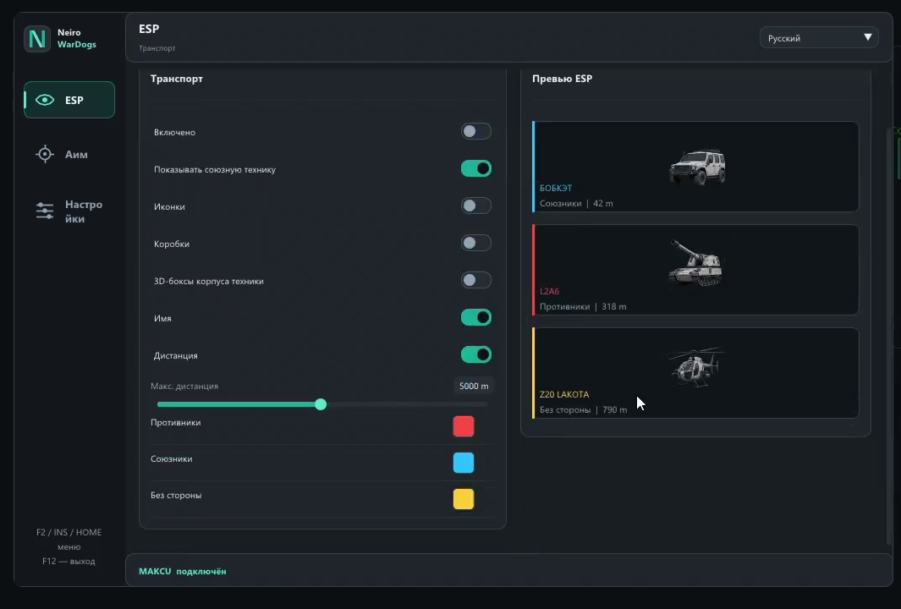
Task: Enable the Коробки toggle
Action: pyautogui.click(x=475, y=243)
